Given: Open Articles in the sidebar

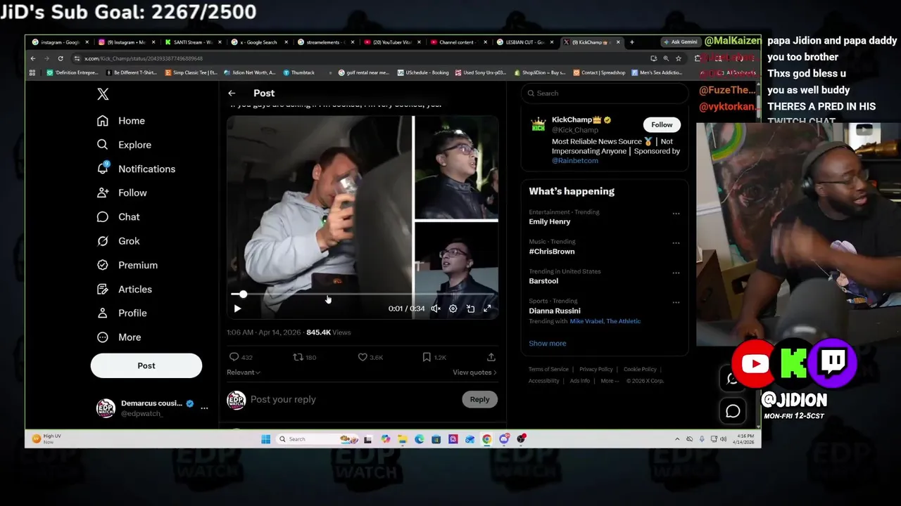Looking at the screenshot, I should 125,289.
